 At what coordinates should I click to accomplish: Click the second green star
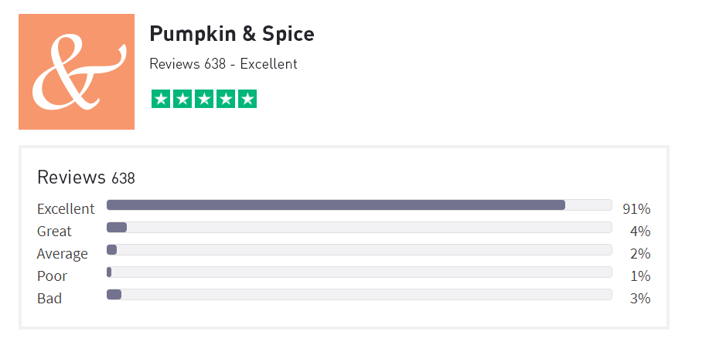182,99
